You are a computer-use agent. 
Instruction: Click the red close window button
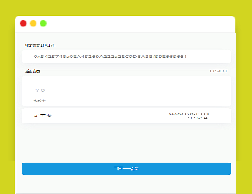click(x=23, y=23)
